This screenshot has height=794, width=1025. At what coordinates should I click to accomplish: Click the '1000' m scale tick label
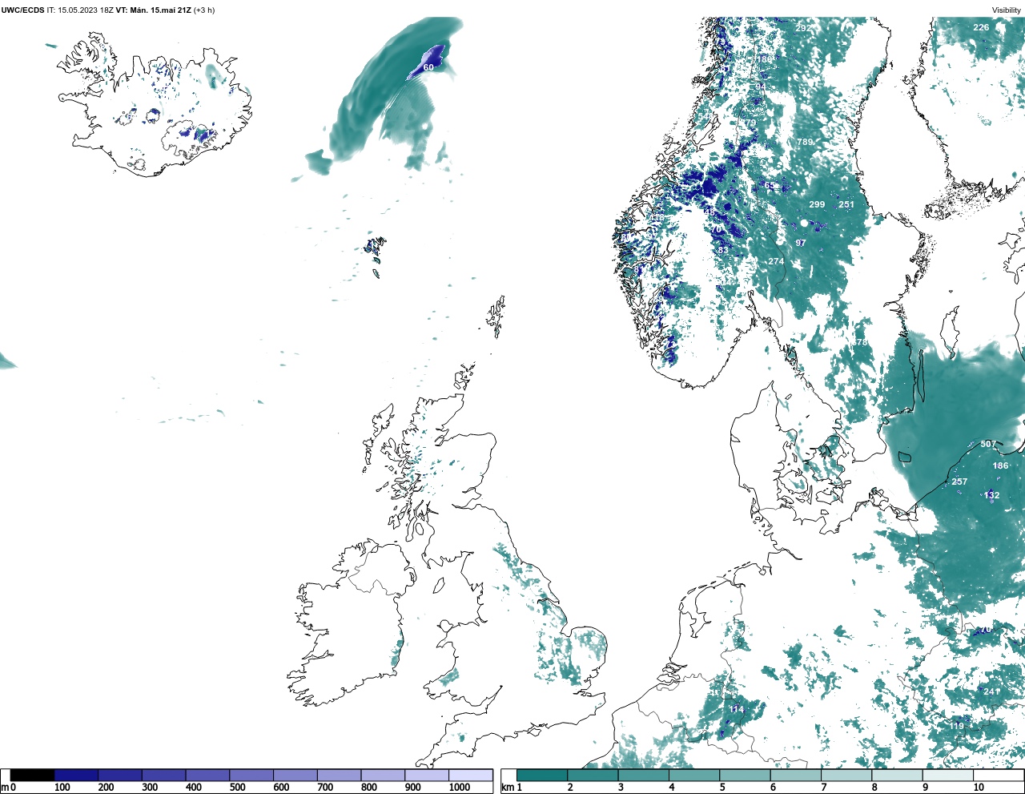click(460, 788)
